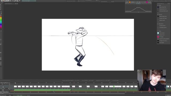Click the orange button in light table panel
The height and width of the screenshot is (96, 171).
130,2
